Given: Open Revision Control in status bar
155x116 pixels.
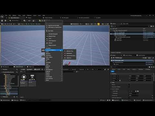Looking at the screenshot, I should (148, 100).
